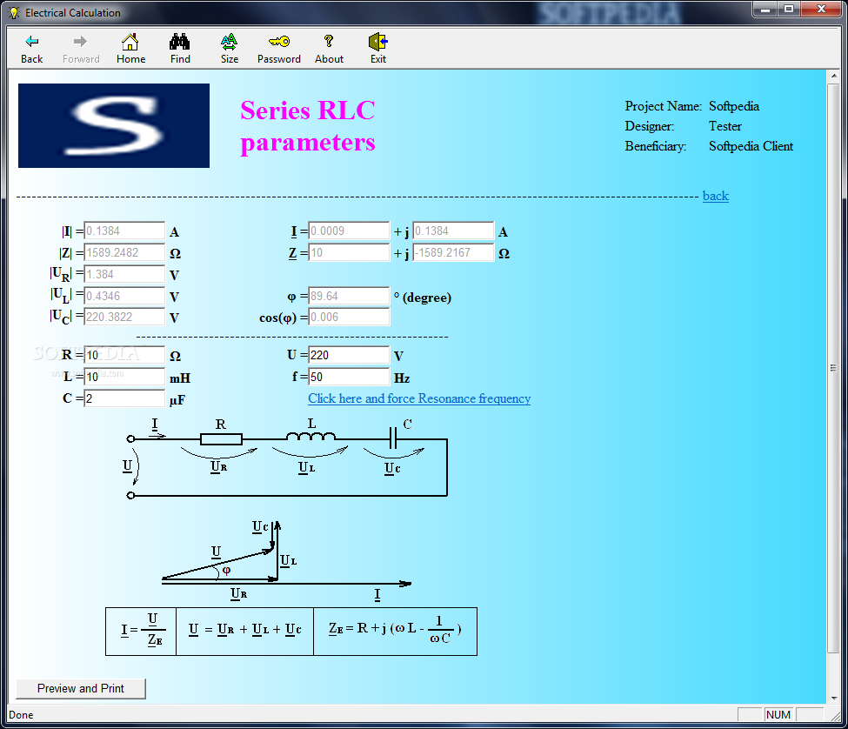The width and height of the screenshot is (848, 729).
Task: Click the Electrical Calculation lightbulb title icon
Action: coord(14,12)
